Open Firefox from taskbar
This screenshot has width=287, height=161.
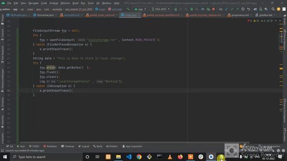180,157
